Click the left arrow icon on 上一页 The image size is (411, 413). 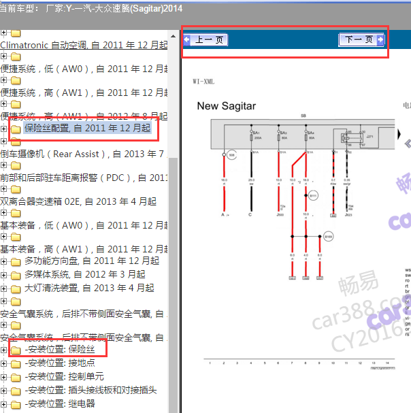pyautogui.click(x=186, y=39)
